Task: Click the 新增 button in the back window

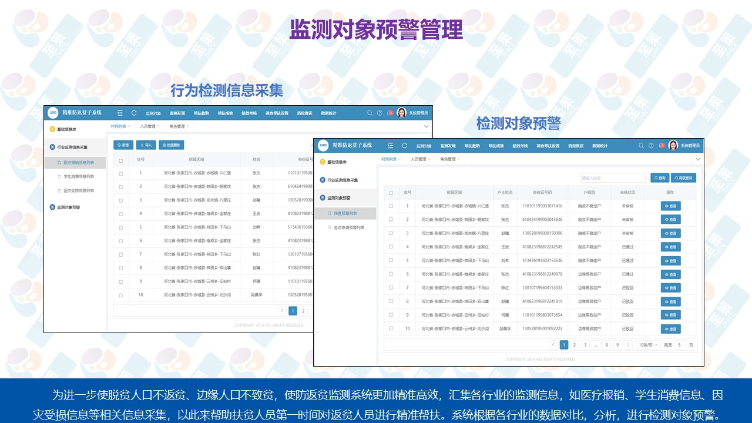Action: click(x=123, y=145)
